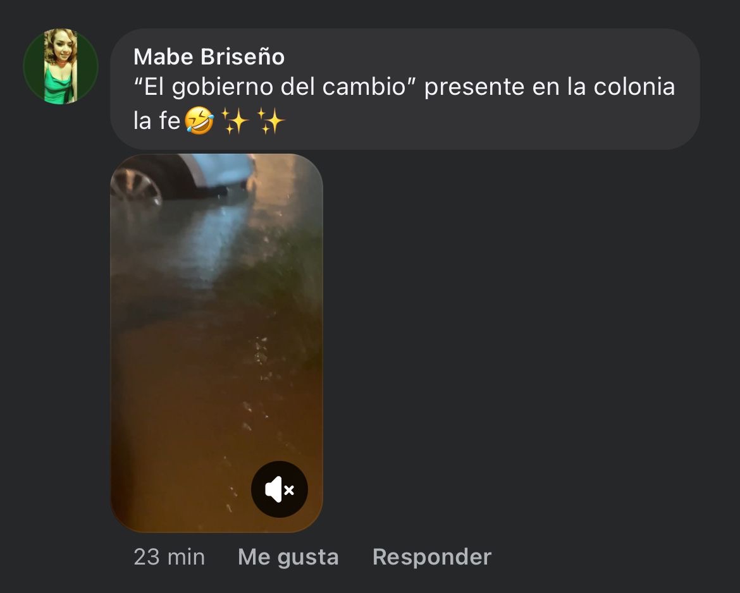Tap the first sparkles emoji
This screenshot has width=740, height=593.
click(x=235, y=120)
